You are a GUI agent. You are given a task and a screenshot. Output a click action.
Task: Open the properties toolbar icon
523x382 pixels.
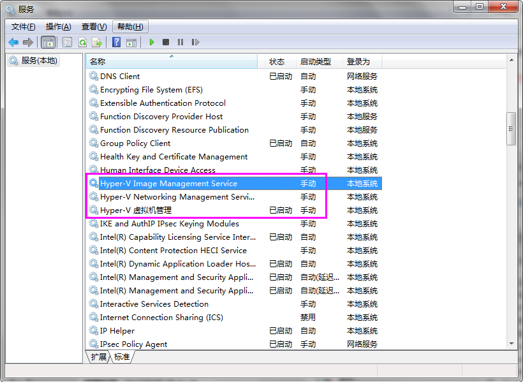pos(67,42)
